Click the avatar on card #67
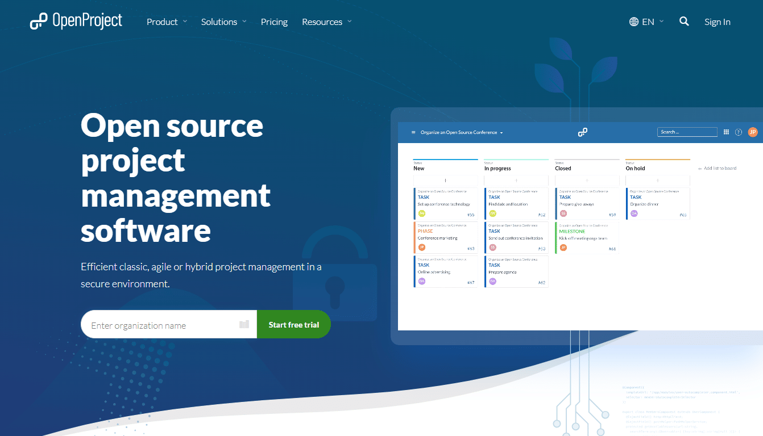Image resolution: width=763 pixels, height=436 pixels. click(422, 281)
